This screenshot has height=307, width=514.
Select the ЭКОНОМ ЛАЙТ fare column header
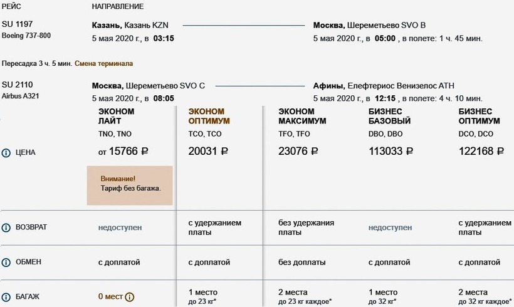coord(116,116)
